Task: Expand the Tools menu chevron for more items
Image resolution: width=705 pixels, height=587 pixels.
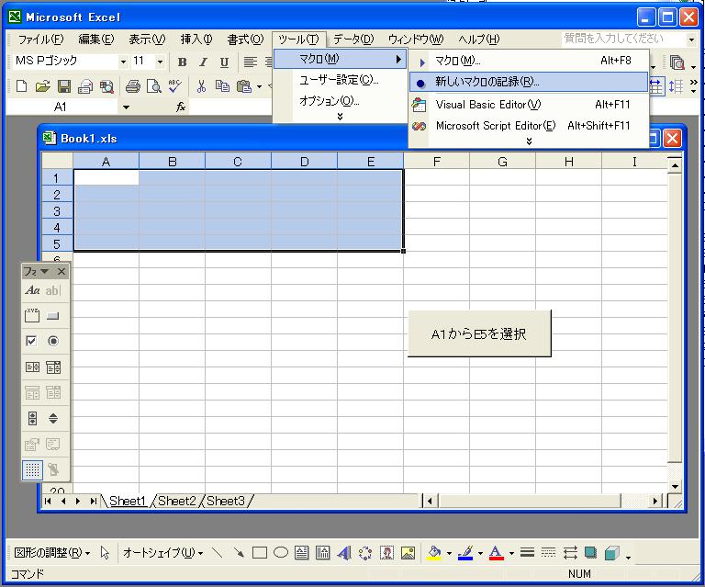Action: (340, 117)
